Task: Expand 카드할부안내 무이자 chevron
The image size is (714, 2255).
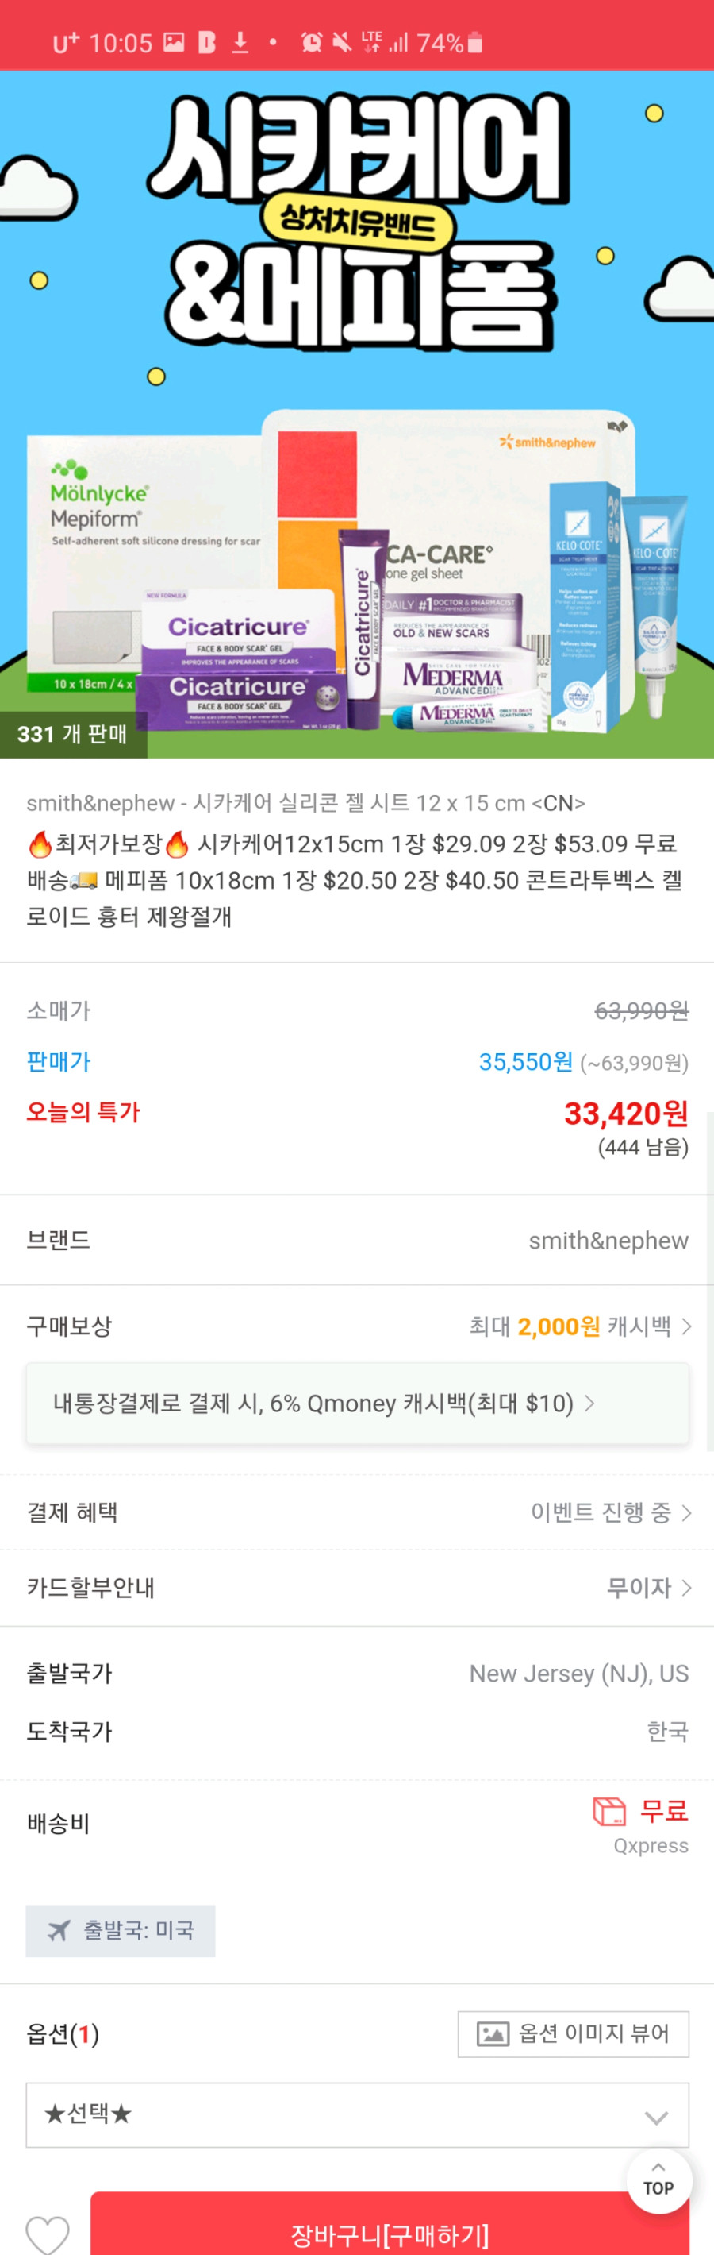Action: pyautogui.click(x=686, y=1587)
